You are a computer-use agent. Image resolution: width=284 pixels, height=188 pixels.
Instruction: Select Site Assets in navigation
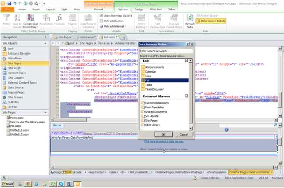coord(15,68)
